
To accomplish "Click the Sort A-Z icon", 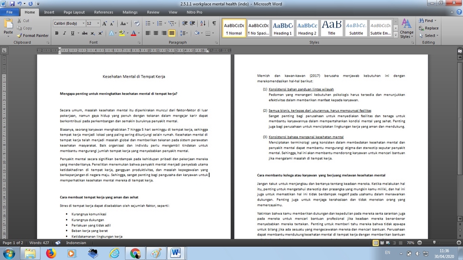I will (203, 23).
